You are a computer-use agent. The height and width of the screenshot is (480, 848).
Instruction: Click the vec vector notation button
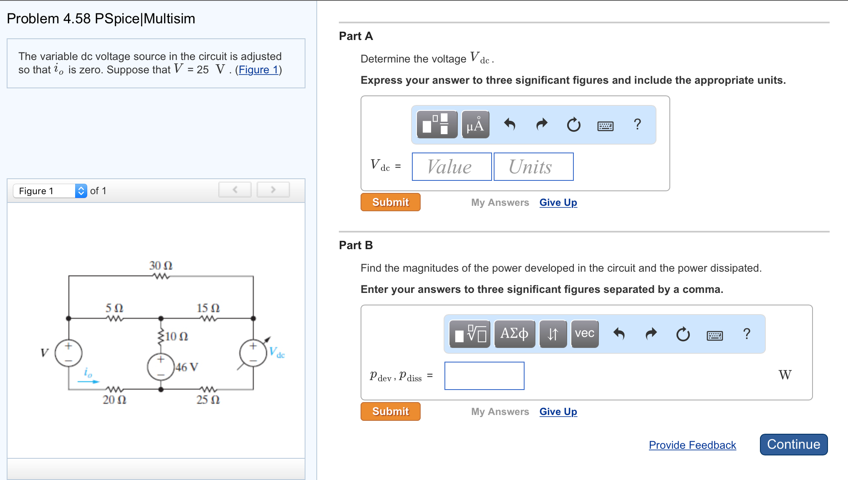[x=584, y=333]
